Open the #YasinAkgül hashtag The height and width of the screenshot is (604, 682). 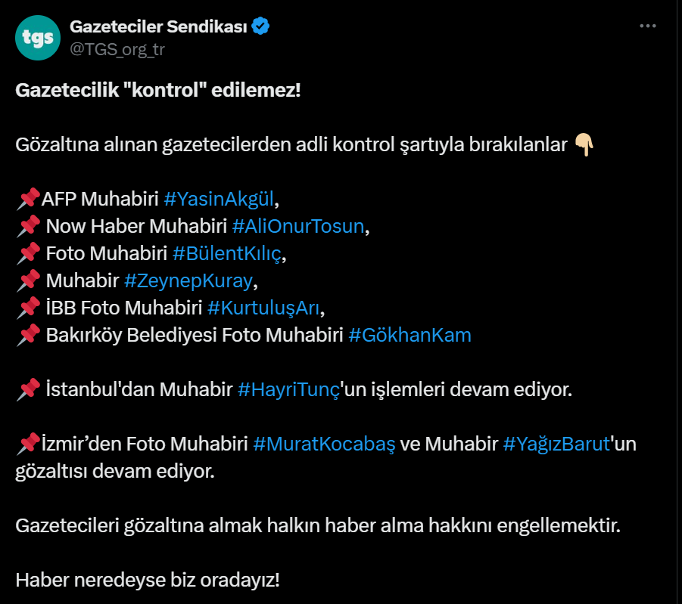pyautogui.click(x=219, y=199)
